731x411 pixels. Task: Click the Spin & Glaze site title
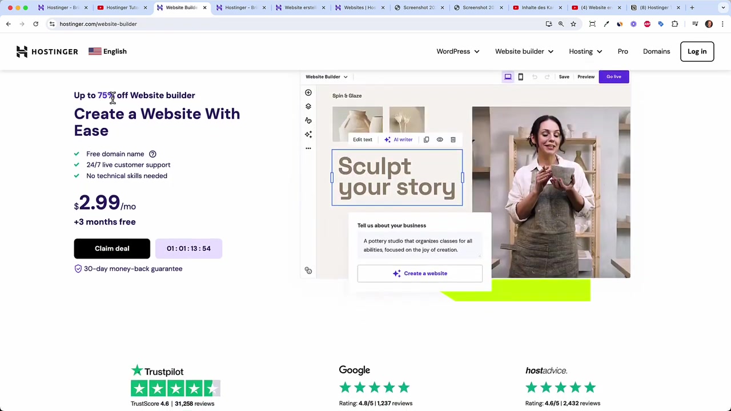coord(347,96)
